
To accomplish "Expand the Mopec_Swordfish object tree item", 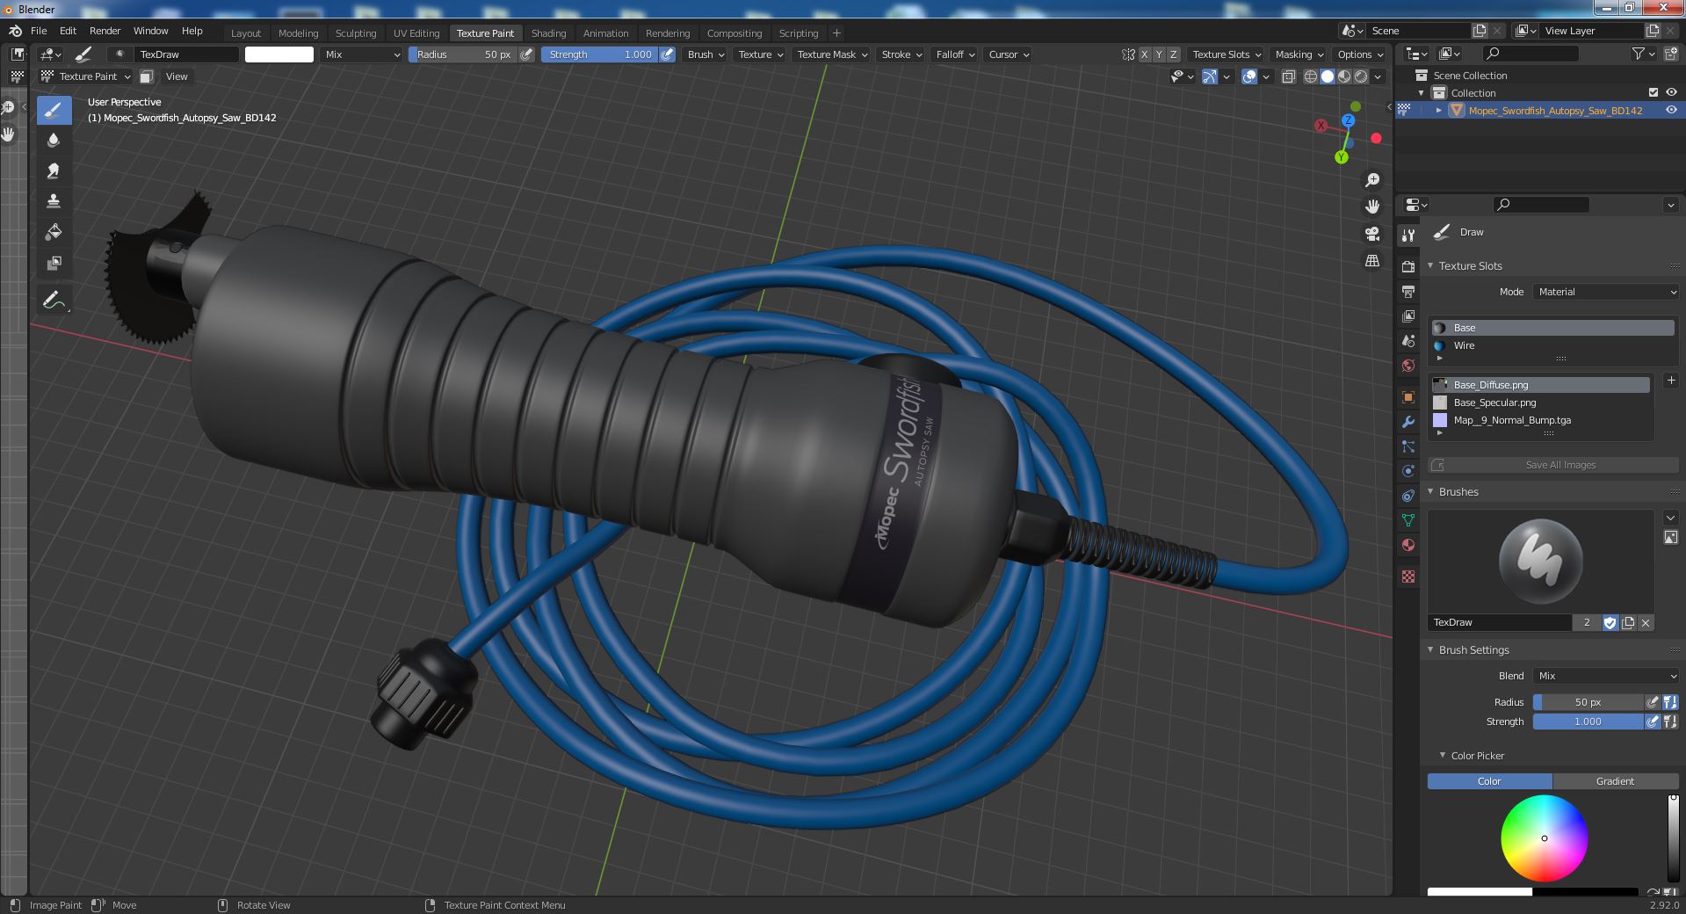I will click(1438, 111).
